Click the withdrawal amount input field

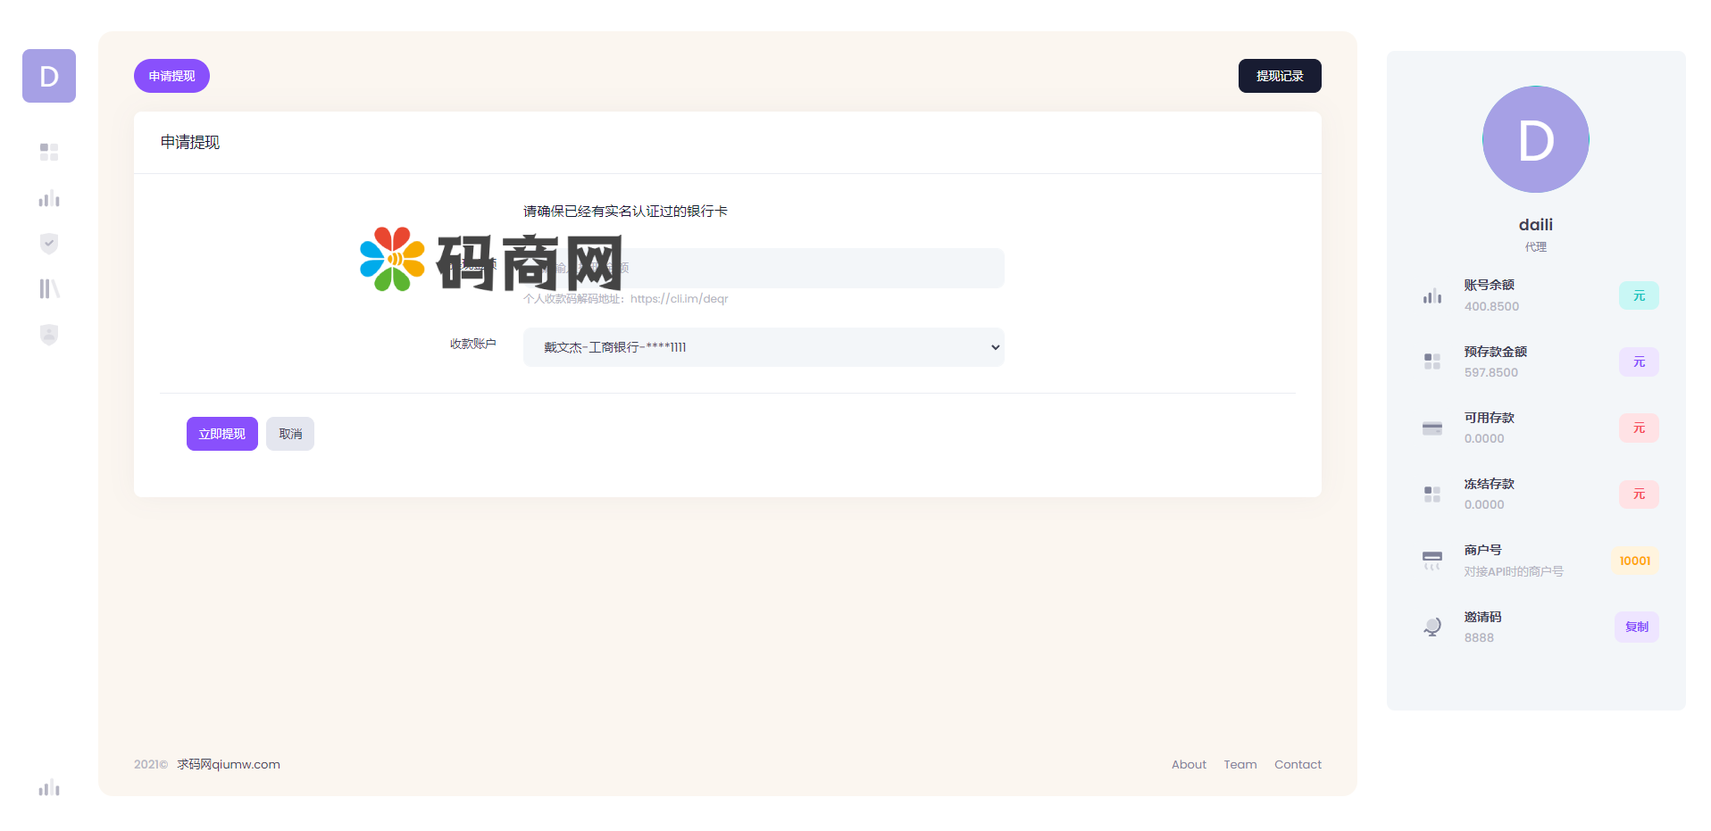(x=804, y=268)
